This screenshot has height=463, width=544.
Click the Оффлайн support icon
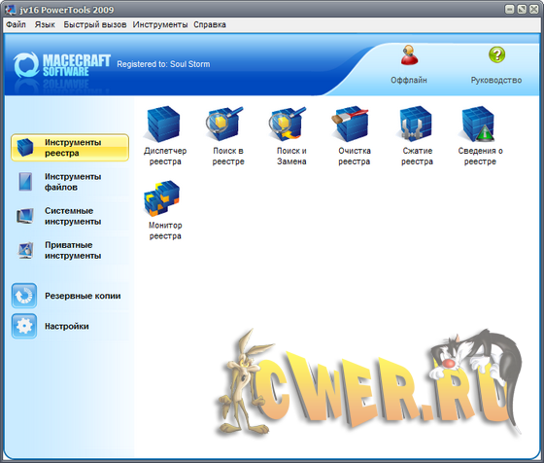[x=409, y=65]
